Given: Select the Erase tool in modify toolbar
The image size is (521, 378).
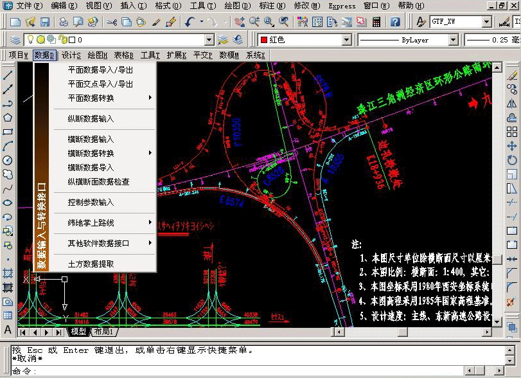Looking at the screenshot, I should (512, 75).
